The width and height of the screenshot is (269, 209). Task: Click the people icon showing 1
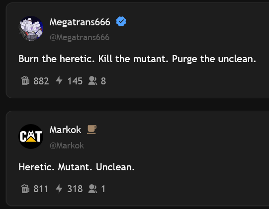92,189
